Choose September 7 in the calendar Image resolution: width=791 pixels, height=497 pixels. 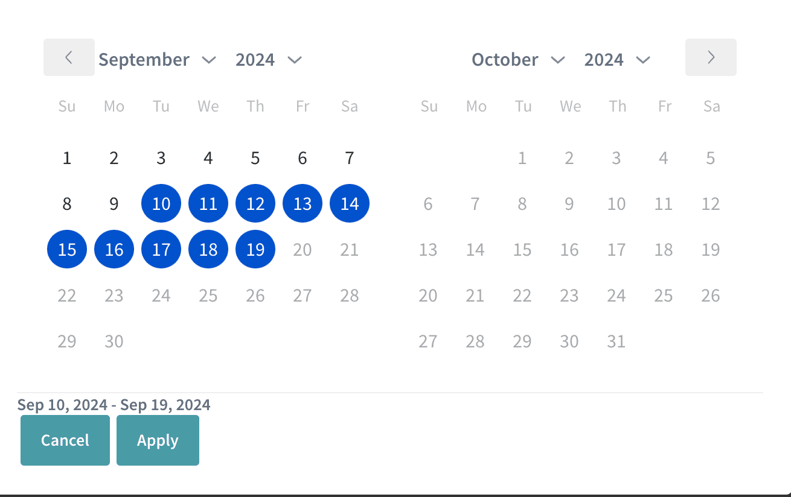point(350,158)
